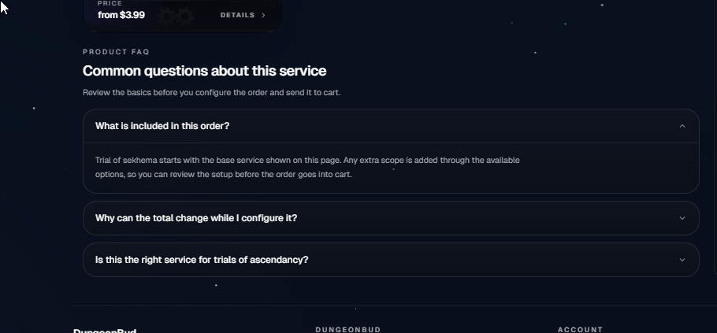Open the DETAILS link on the product card
Screen dimensions: 717x333
237,15
